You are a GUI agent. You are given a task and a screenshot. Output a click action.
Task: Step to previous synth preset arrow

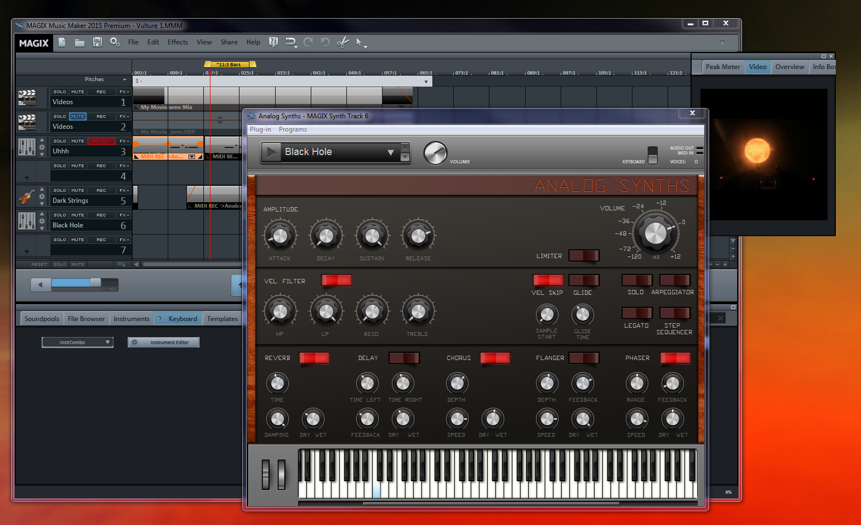coord(406,147)
